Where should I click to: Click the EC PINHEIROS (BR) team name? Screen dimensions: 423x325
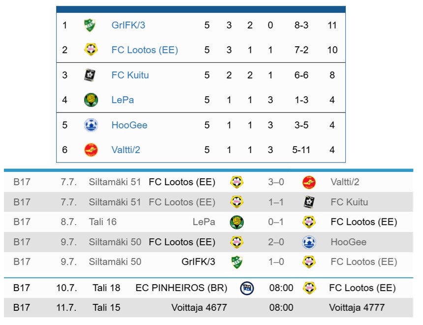point(181,288)
